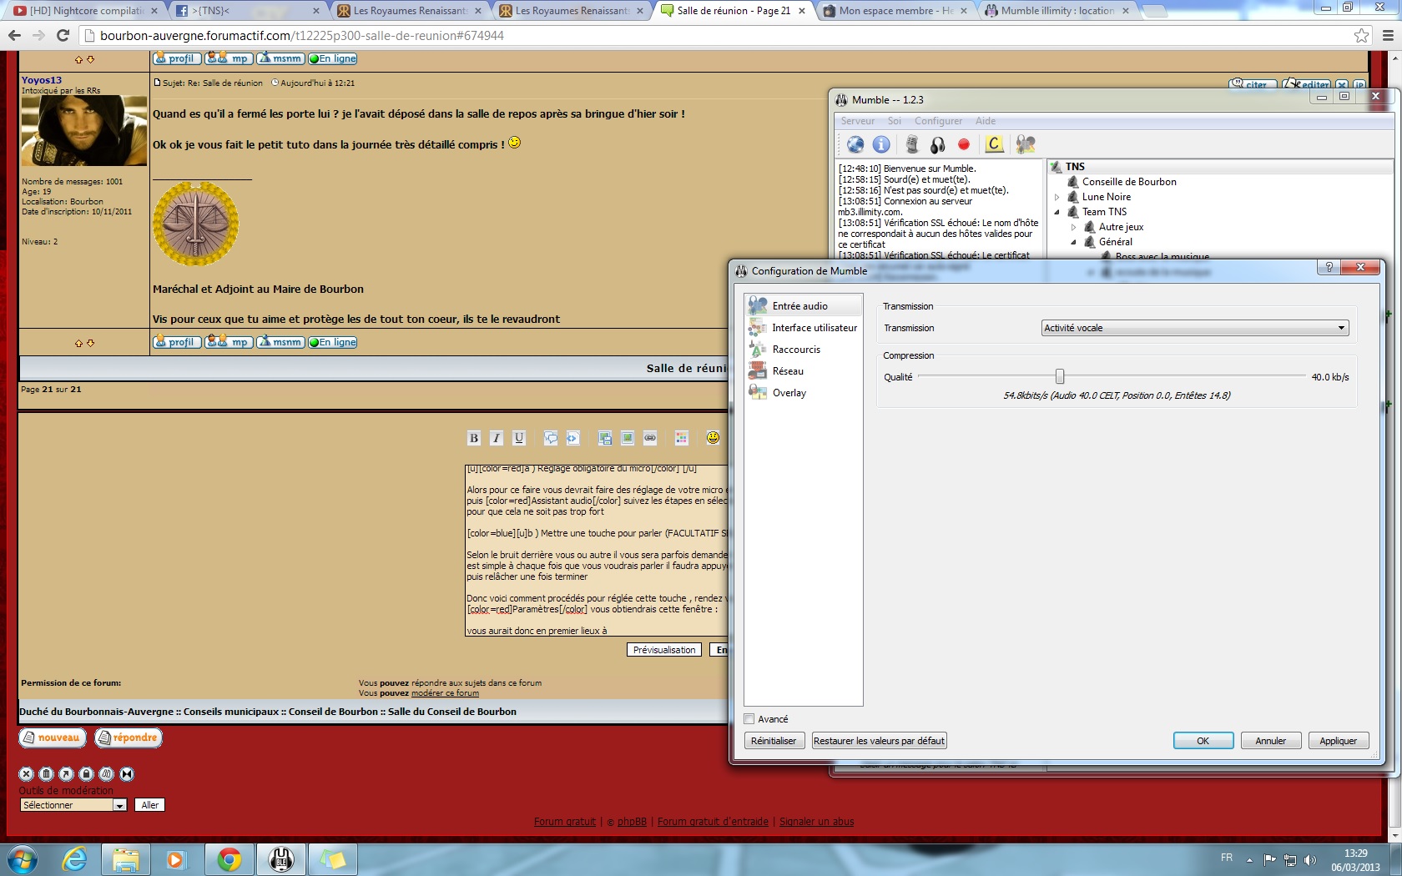Image resolution: width=1402 pixels, height=876 pixels.
Task: Select Conseille de Bourbon channel
Action: [1128, 182]
